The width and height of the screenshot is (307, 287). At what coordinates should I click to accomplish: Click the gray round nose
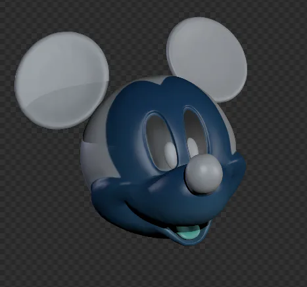click(x=204, y=174)
